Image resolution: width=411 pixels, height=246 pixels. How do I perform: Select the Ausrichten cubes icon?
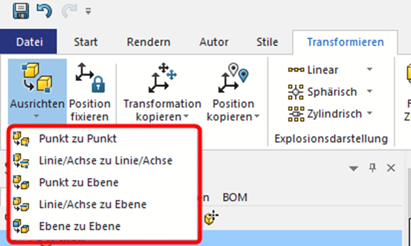point(37,78)
